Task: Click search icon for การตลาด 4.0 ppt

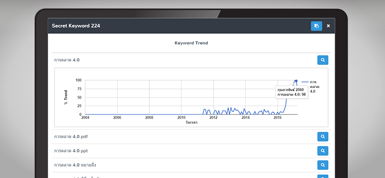Action: [322, 151]
